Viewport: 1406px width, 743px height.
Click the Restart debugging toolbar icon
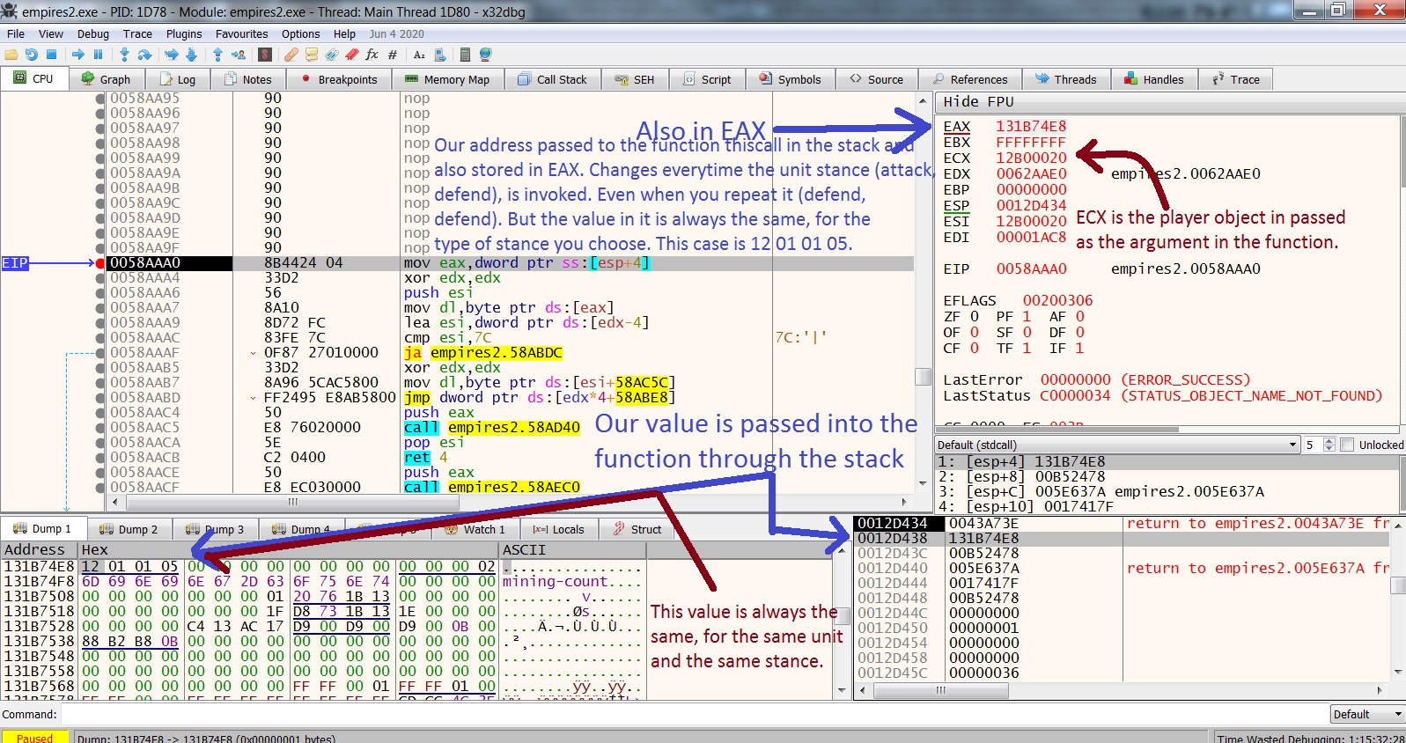32,55
